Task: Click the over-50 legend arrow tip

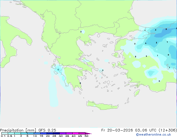Action: point(88,133)
